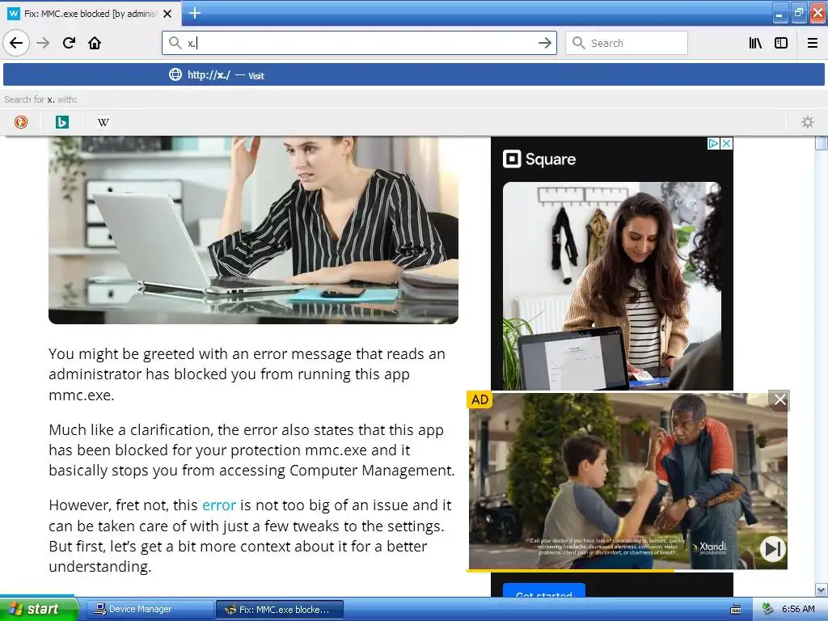Click the Square ad photo
Image resolution: width=828 pixels, height=621 pixels.
[x=611, y=285]
